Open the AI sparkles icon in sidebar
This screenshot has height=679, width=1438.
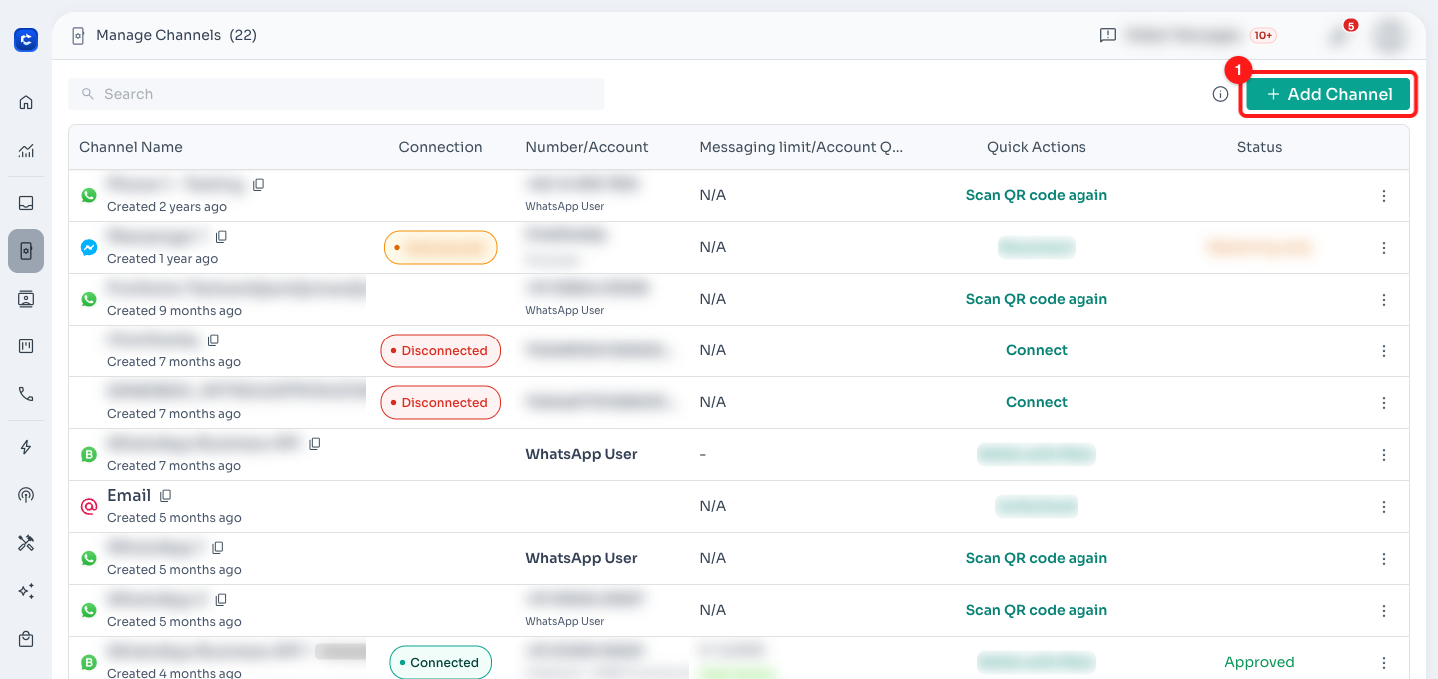tap(26, 591)
